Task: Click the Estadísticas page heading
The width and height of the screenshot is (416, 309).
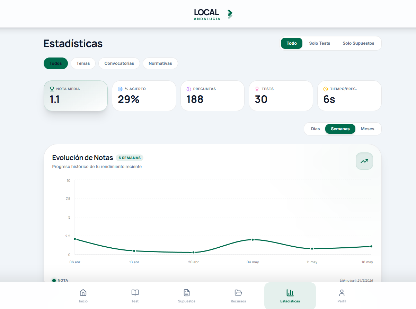Action: tap(73, 44)
